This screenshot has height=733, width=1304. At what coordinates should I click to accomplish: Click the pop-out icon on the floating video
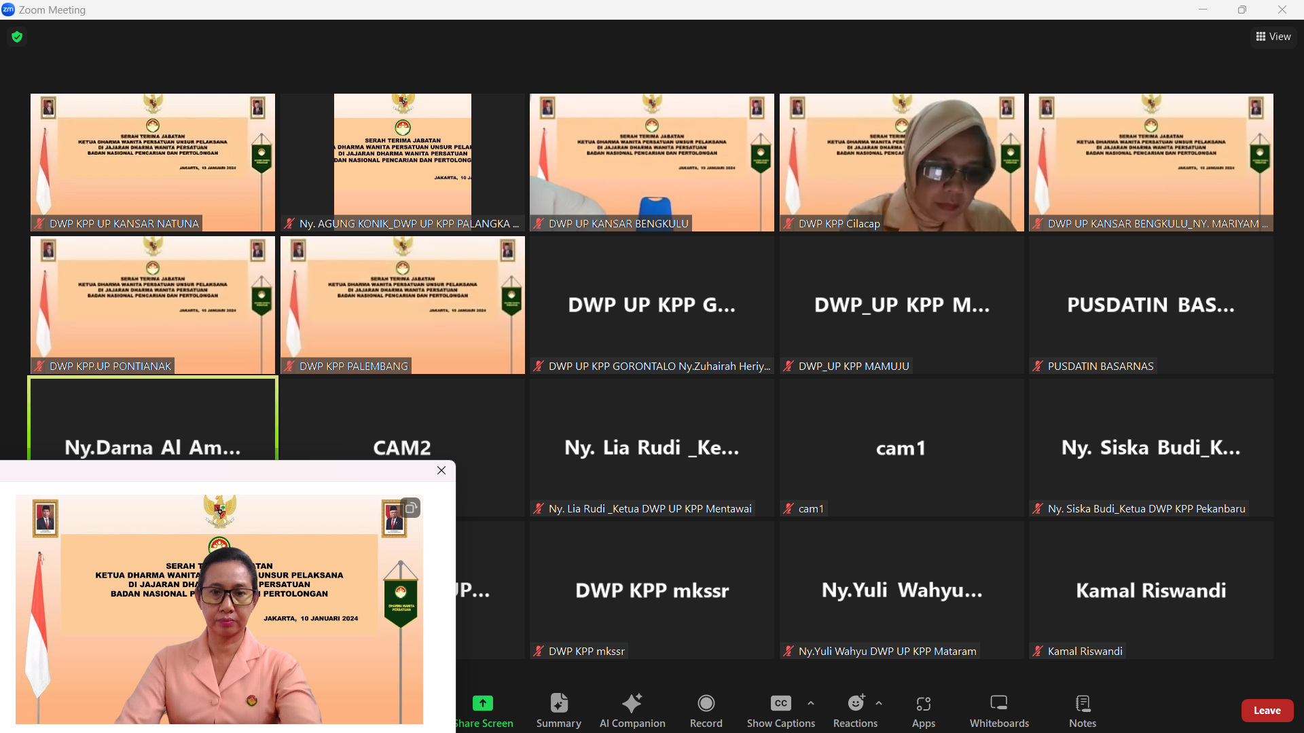click(410, 508)
